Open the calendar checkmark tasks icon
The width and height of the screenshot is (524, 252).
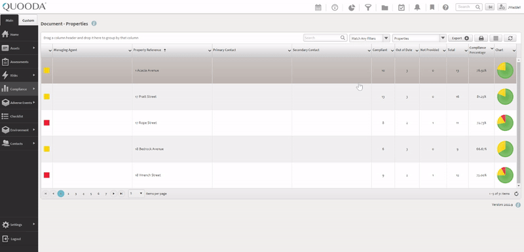tap(402, 7)
